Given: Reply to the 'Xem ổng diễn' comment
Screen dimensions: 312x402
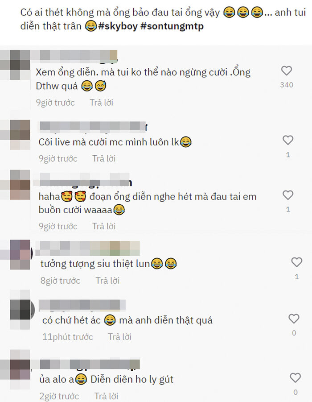Looking at the screenshot, I should [x=102, y=103].
